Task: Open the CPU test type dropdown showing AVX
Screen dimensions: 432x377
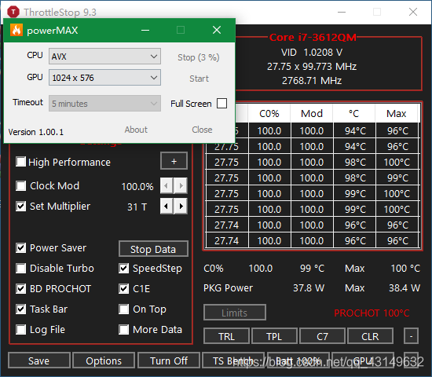Action: (104, 57)
